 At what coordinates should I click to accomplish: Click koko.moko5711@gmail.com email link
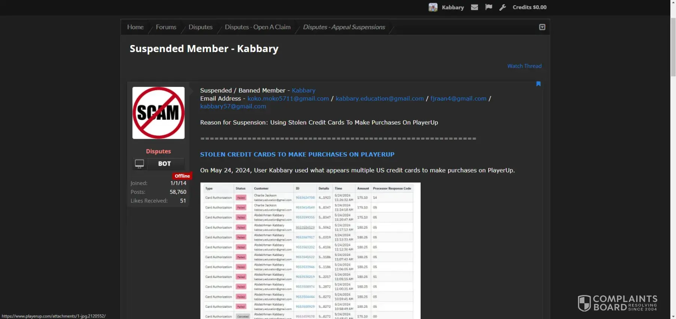coord(288,99)
